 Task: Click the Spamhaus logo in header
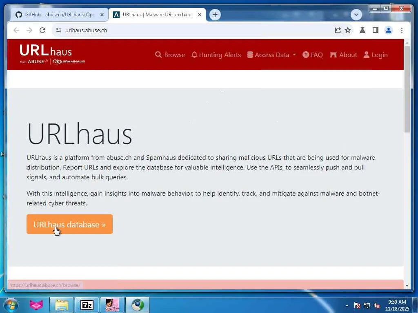[69, 62]
